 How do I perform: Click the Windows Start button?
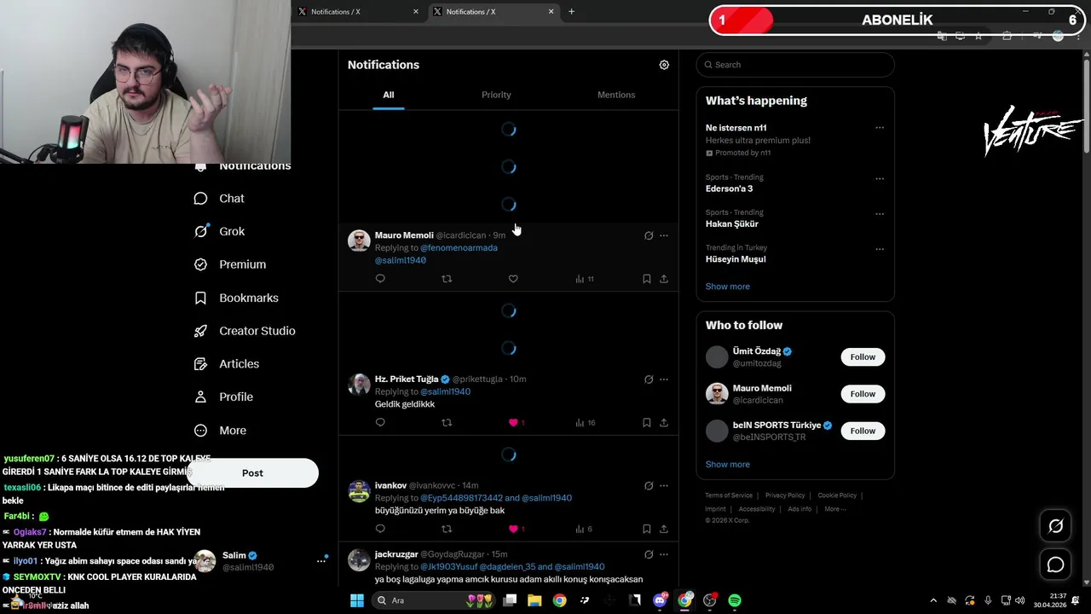(357, 600)
